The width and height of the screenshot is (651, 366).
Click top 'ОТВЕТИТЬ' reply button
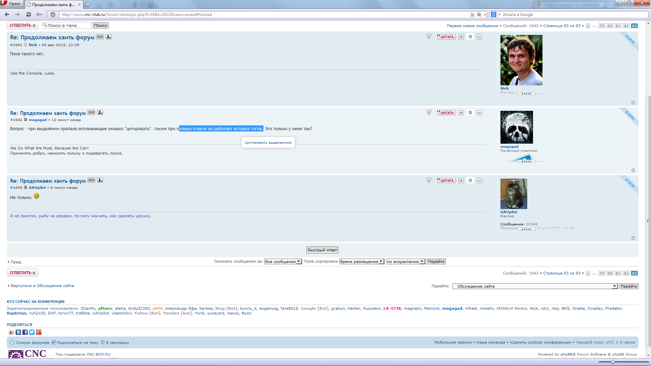click(22, 25)
